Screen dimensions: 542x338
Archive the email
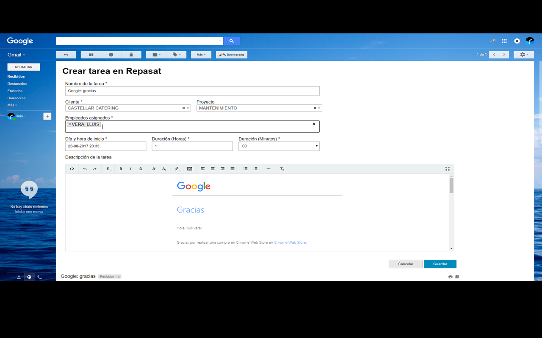(x=91, y=55)
